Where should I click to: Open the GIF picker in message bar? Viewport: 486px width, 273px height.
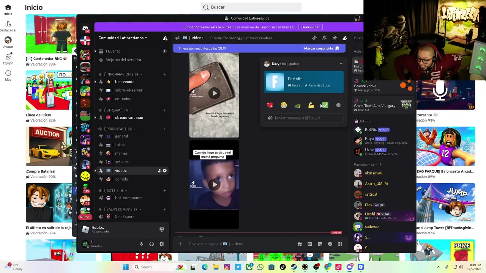(x=310, y=244)
